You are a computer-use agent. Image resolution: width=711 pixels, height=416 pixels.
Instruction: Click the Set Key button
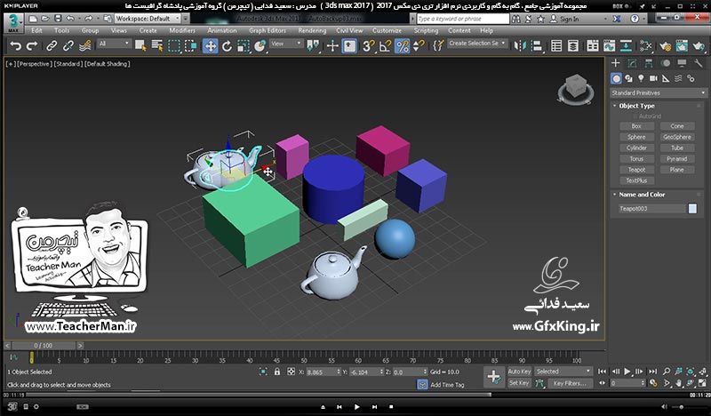[x=519, y=383]
